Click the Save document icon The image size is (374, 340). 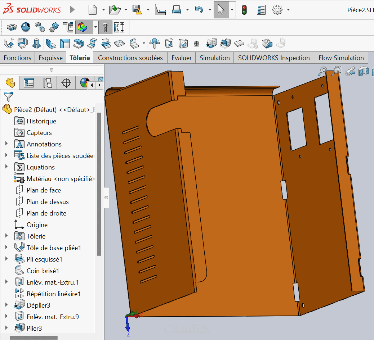pos(137,10)
